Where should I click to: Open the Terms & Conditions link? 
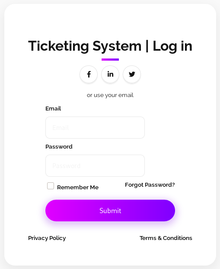click(166, 238)
